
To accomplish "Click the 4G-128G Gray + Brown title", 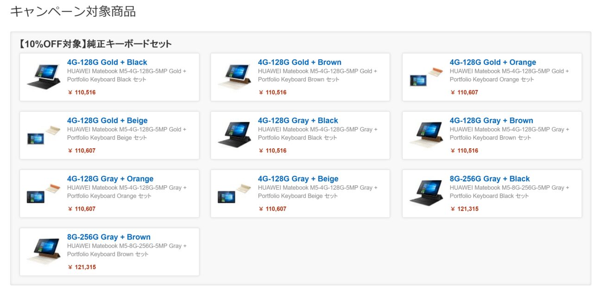I will click(x=491, y=121).
